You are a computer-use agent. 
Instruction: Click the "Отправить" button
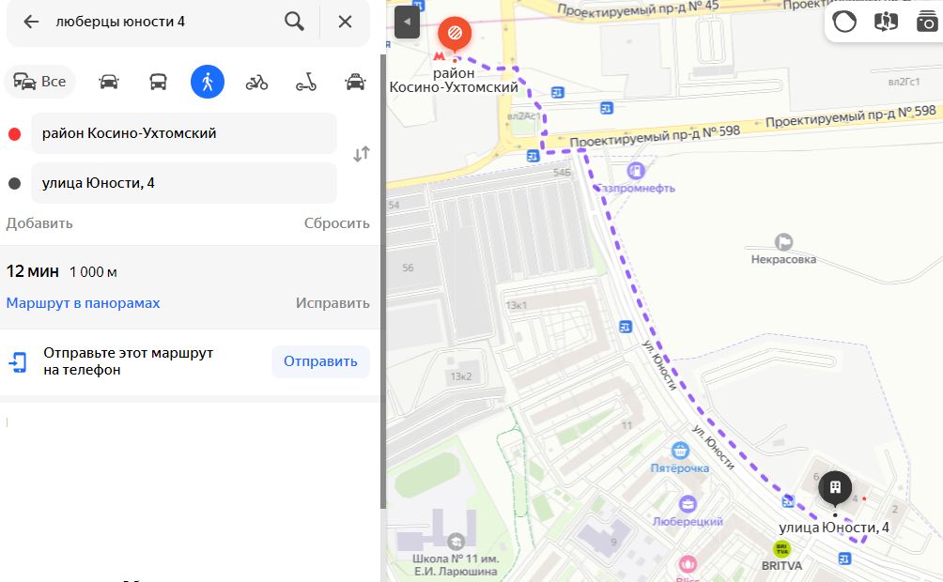coord(320,361)
